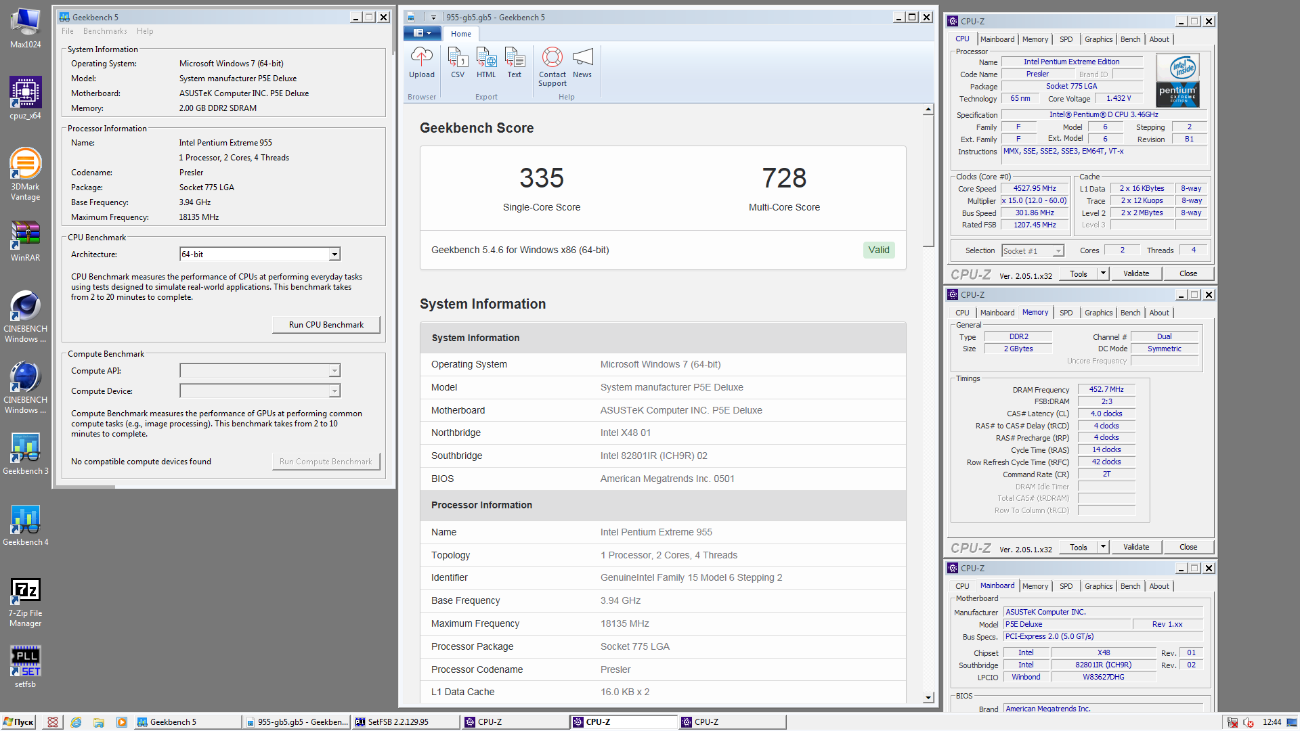Export results using the HTML icon
The height and width of the screenshot is (731, 1300).
click(x=486, y=63)
